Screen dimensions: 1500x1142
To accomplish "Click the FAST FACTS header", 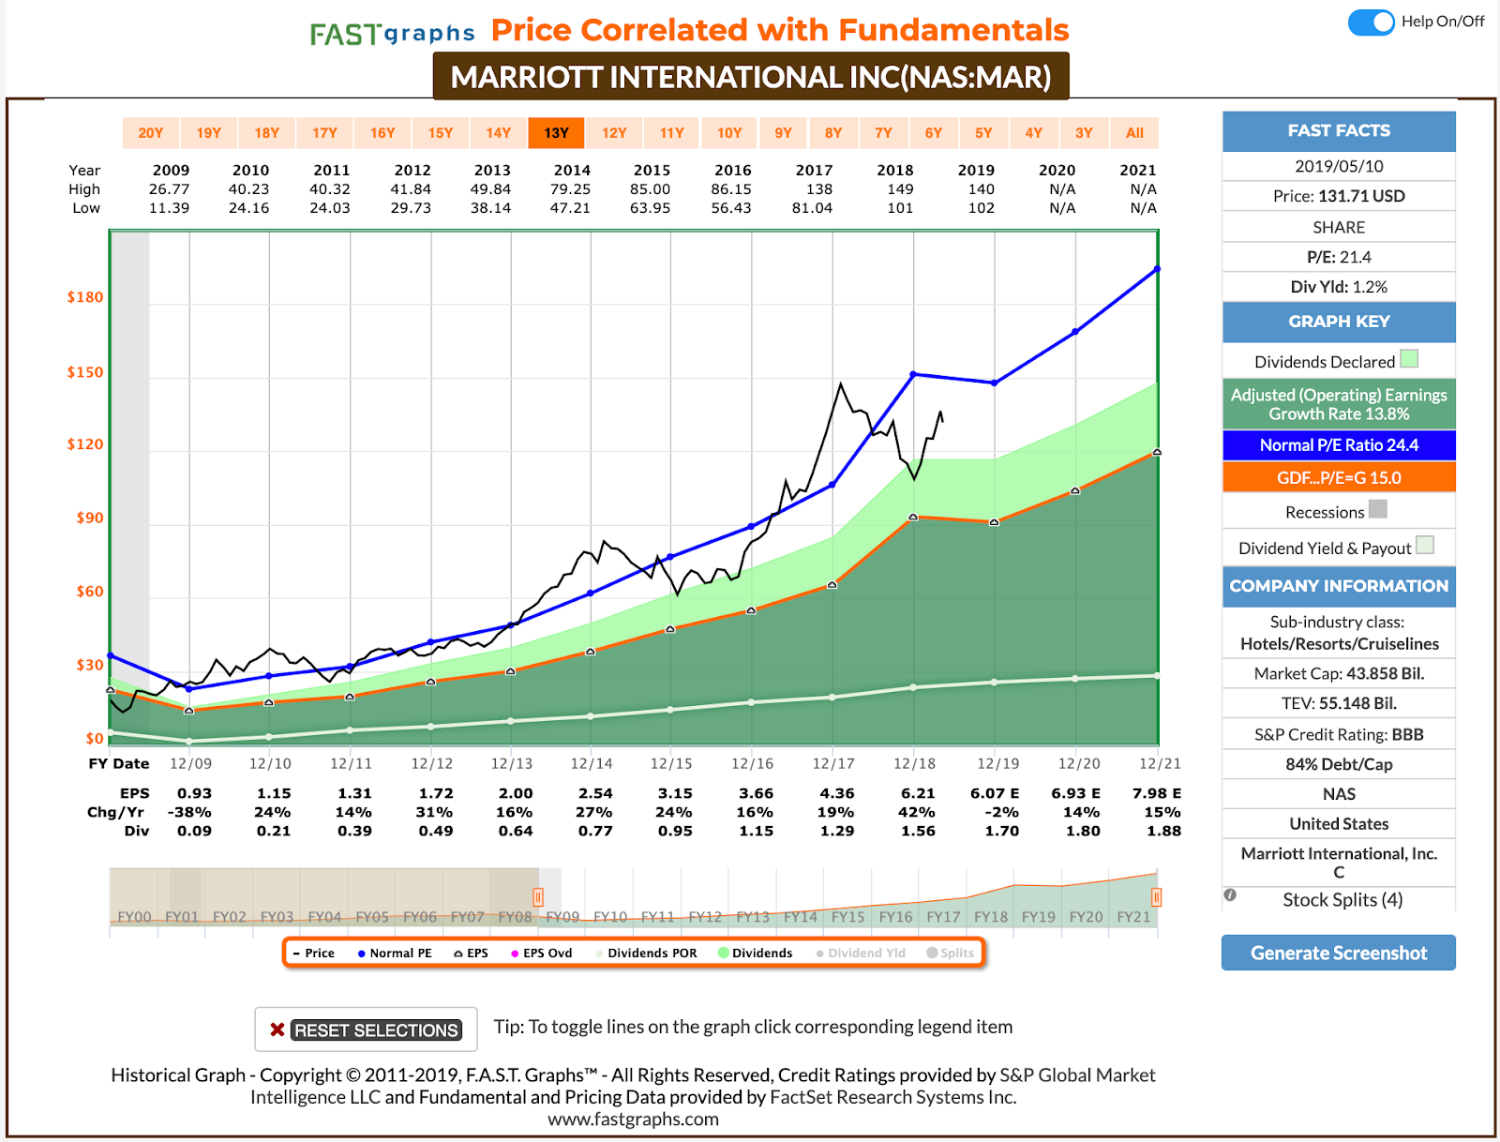I will 1339,131.
